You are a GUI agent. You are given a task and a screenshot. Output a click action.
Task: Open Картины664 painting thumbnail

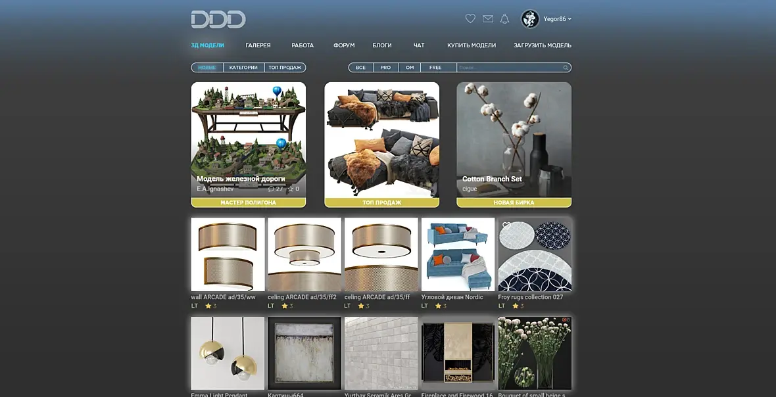pyautogui.click(x=304, y=354)
